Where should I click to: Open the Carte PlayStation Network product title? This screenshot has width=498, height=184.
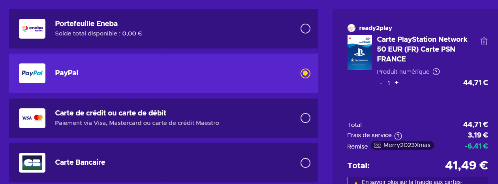tap(422, 49)
